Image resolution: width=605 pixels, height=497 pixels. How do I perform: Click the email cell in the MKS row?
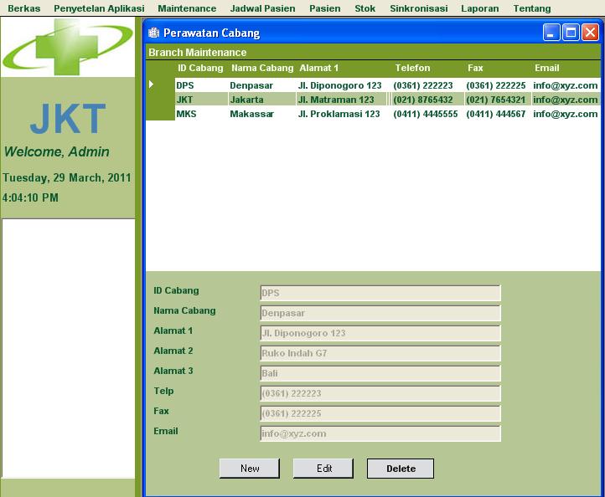tap(566, 114)
